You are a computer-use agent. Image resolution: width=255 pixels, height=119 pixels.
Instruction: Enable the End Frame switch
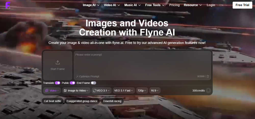click(x=93, y=83)
